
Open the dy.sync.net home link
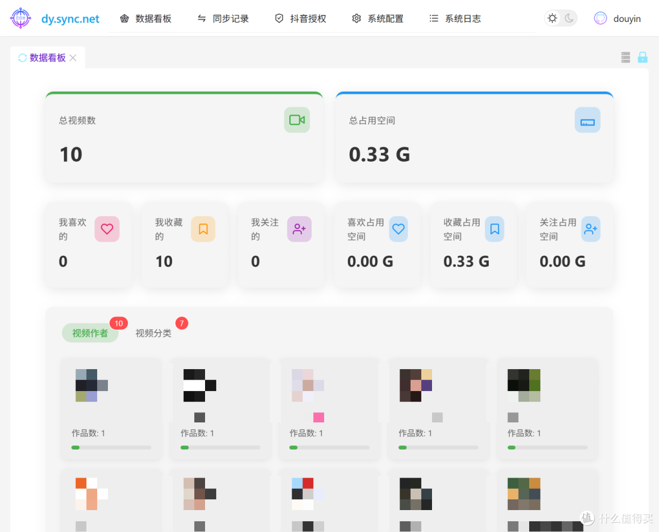tap(70, 19)
